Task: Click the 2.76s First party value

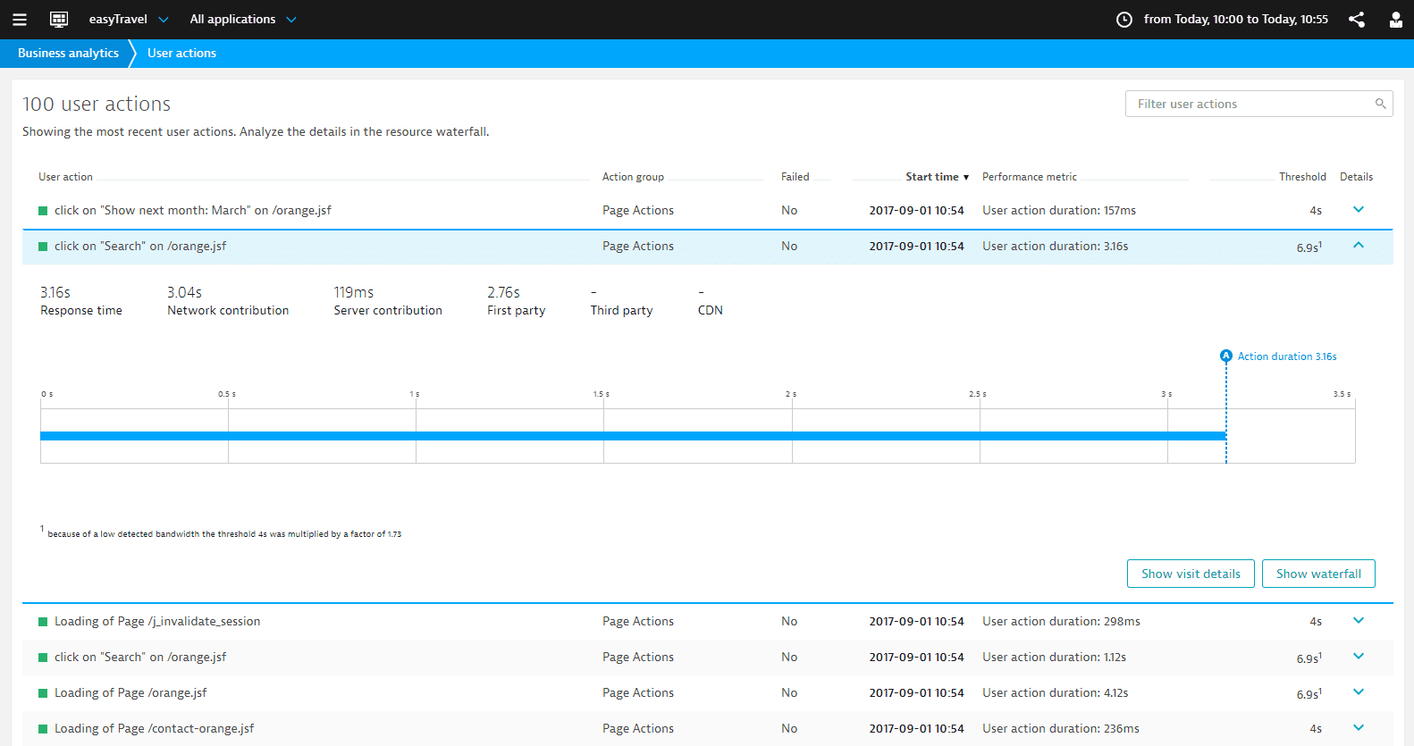Action: coord(504,293)
